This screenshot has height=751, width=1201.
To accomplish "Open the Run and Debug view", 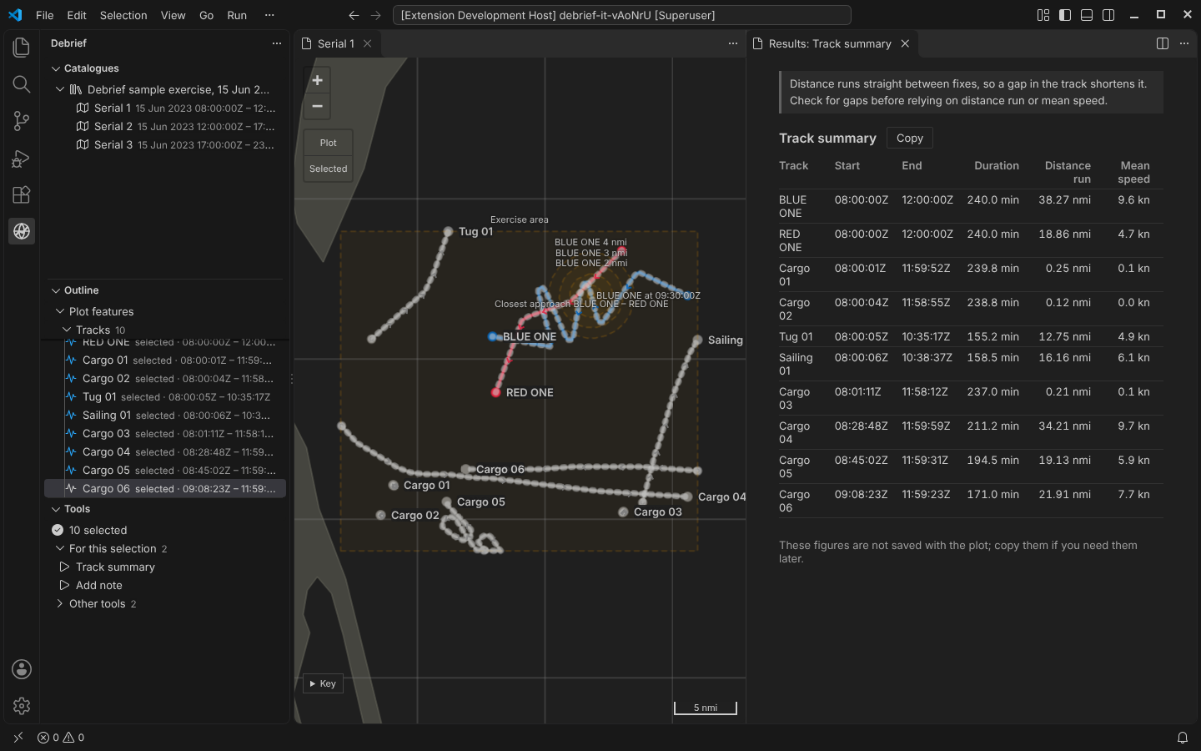I will 22,158.
